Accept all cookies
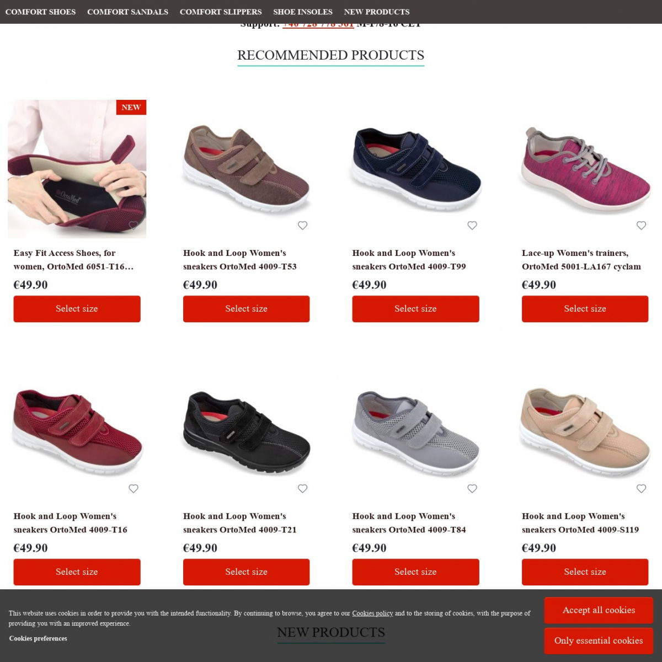662x662 pixels. (x=599, y=610)
